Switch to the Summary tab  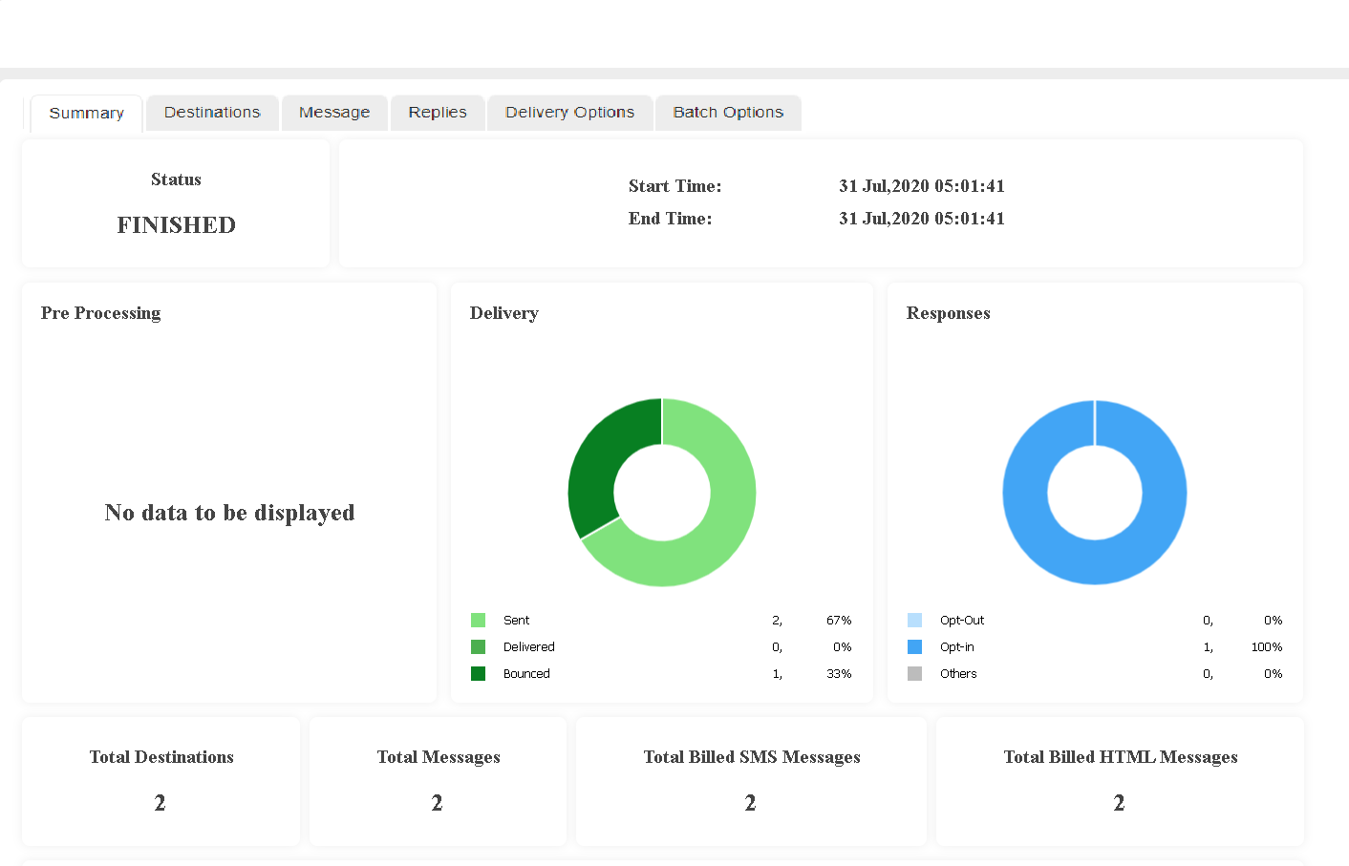click(x=86, y=113)
